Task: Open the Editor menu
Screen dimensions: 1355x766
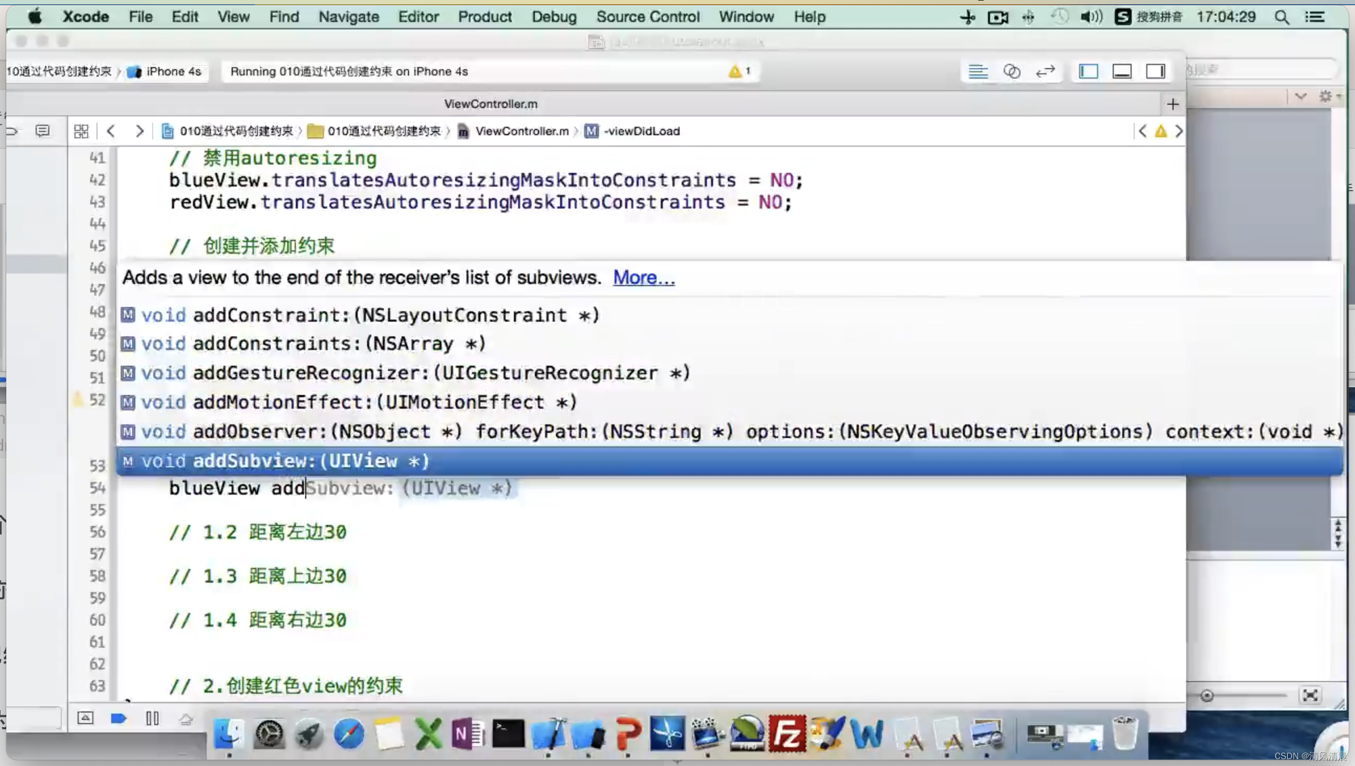Action: tap(418, 17)
